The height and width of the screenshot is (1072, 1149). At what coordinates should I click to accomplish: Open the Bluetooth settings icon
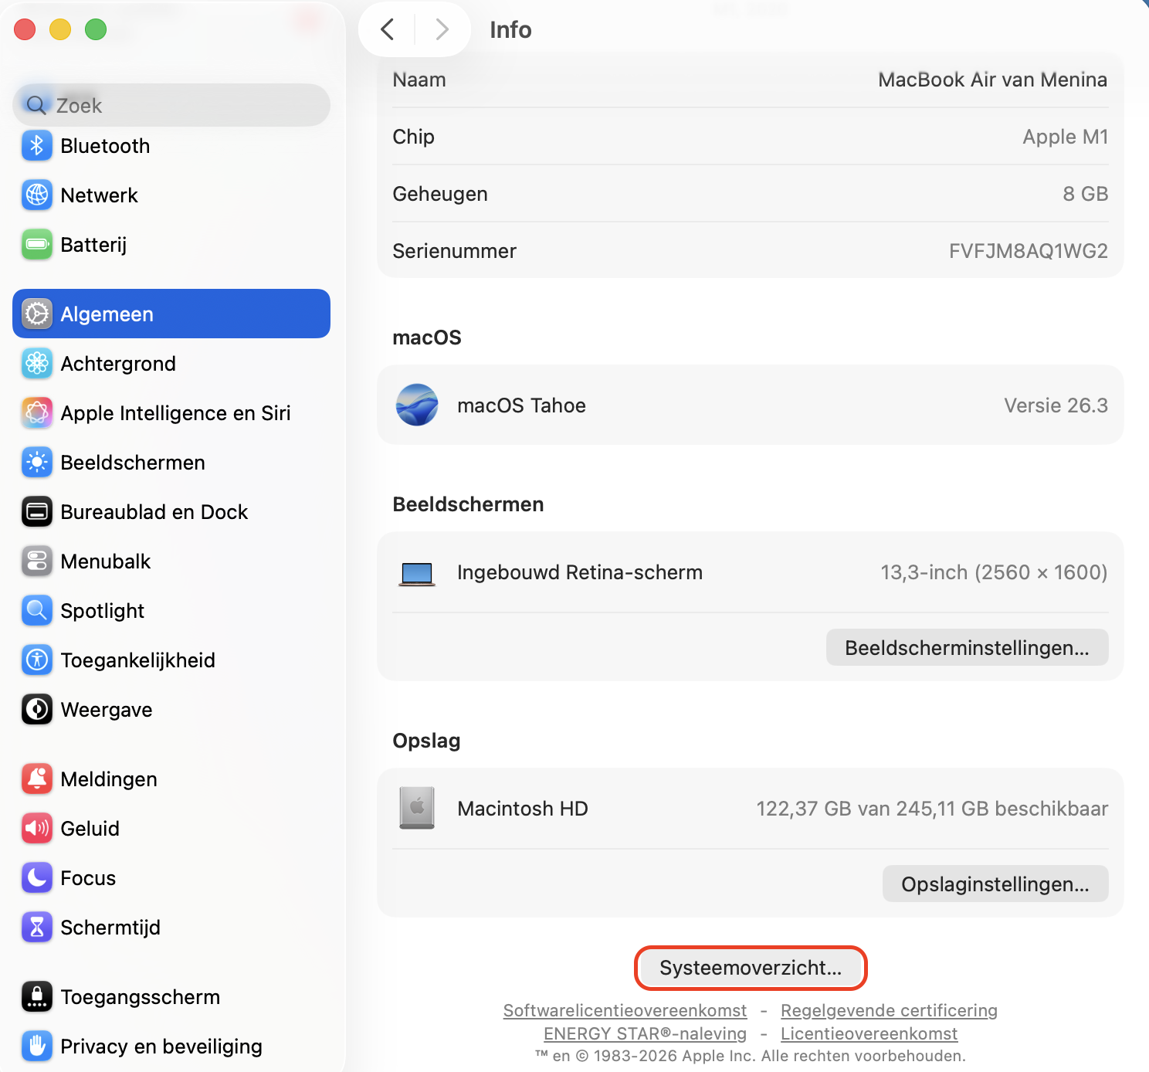(x=36, y=146)
